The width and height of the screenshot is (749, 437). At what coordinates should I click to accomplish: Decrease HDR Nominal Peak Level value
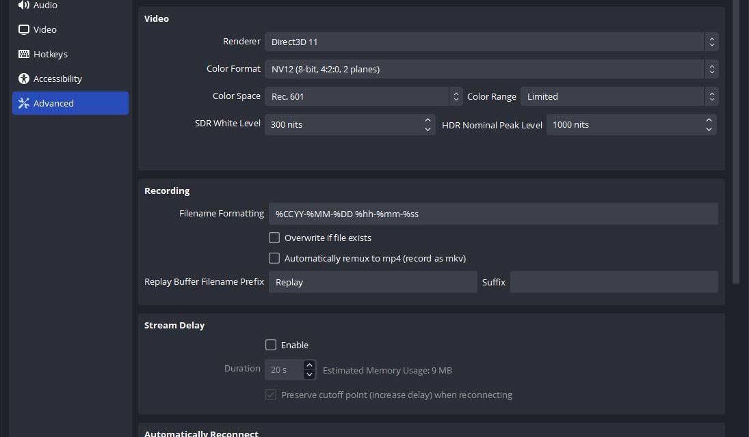coord(709,129)
